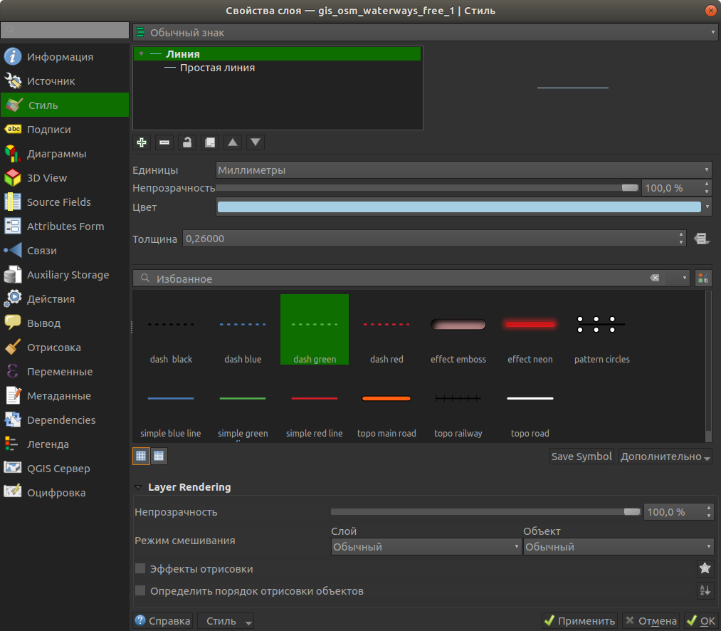Image resolution: width=721 pixels, height=631 pixels.
Task: Open data-defined override for Толщина
Action: (x=702, y=239)
